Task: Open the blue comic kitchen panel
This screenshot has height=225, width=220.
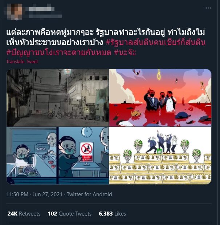Action: tap(31, 156)
